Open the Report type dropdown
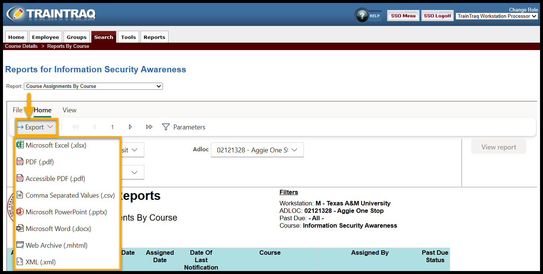This screenshot has height=274, width=543. click(x=93, y=86)
